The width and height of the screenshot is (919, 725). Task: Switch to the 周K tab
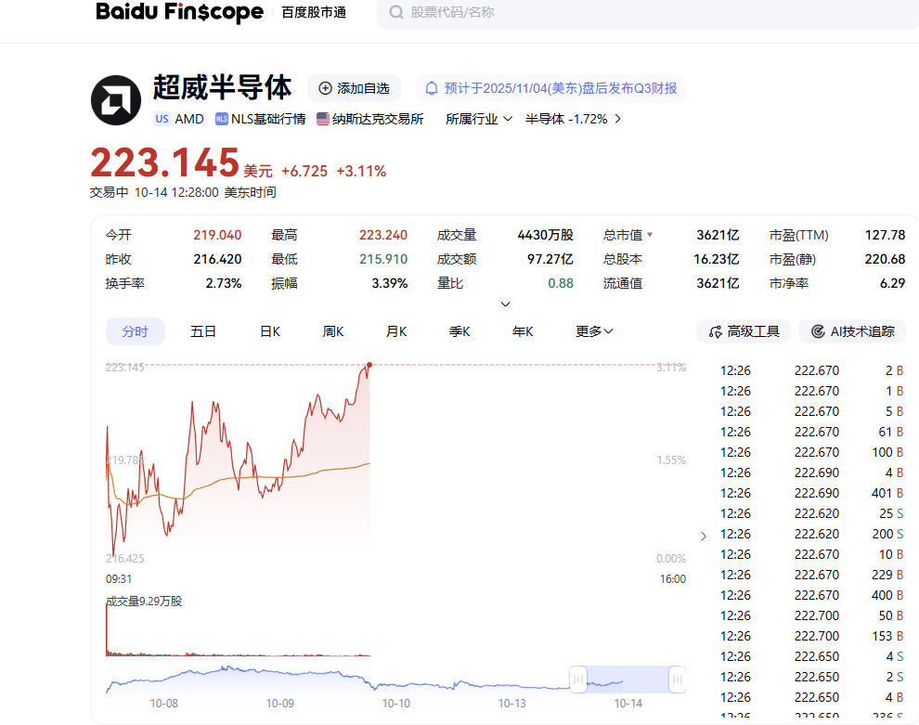333,331
